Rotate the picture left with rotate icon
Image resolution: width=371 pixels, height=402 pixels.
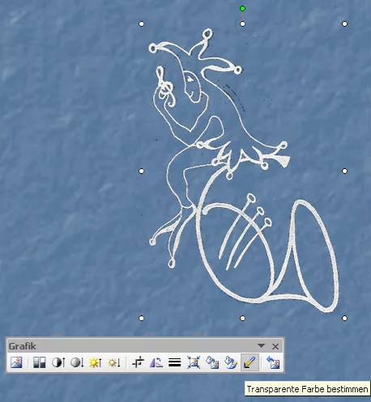[x=156, y=362]
